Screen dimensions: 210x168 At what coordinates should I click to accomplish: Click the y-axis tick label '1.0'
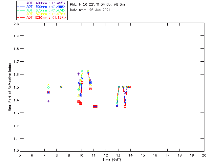click(16, 150)
